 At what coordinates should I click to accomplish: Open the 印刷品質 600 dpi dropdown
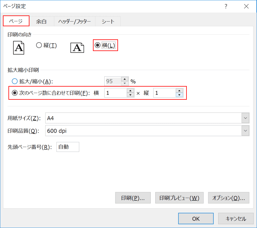click(x=245, y=131)
